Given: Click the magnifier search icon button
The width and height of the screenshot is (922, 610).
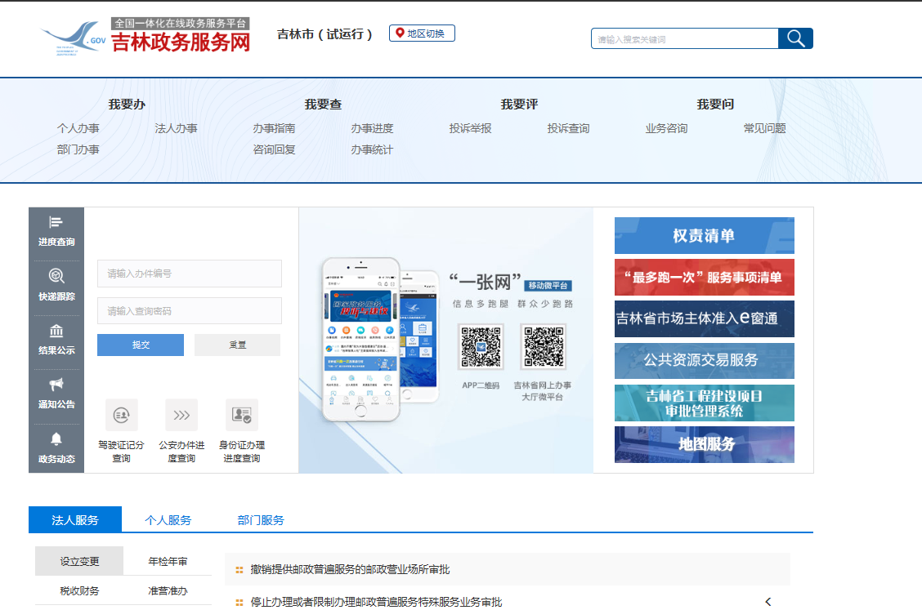Looking at the screenshot, I should pos(795,38).
